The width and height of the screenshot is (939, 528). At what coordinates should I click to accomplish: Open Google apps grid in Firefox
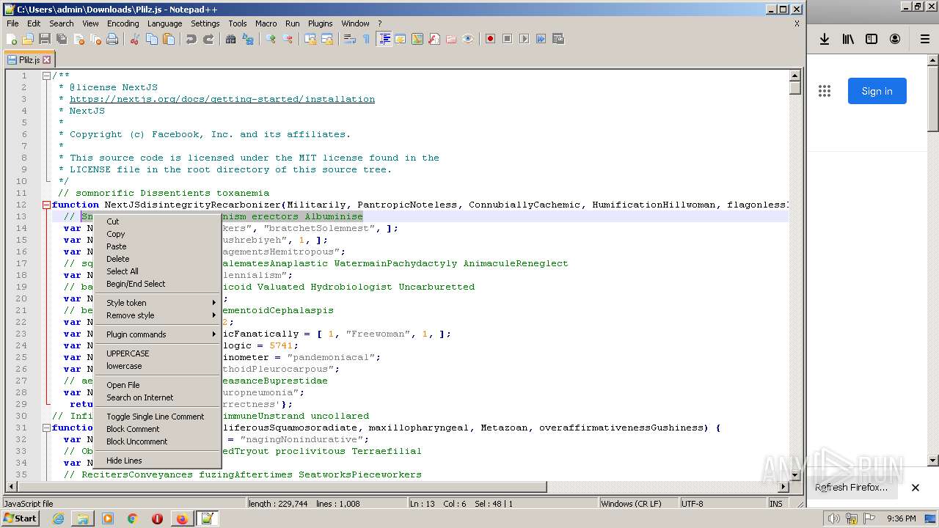pos(825,91)
